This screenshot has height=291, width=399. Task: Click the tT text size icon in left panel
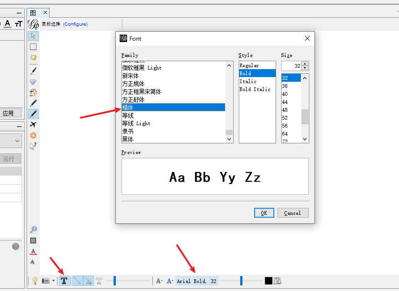(x=18, y=24)
